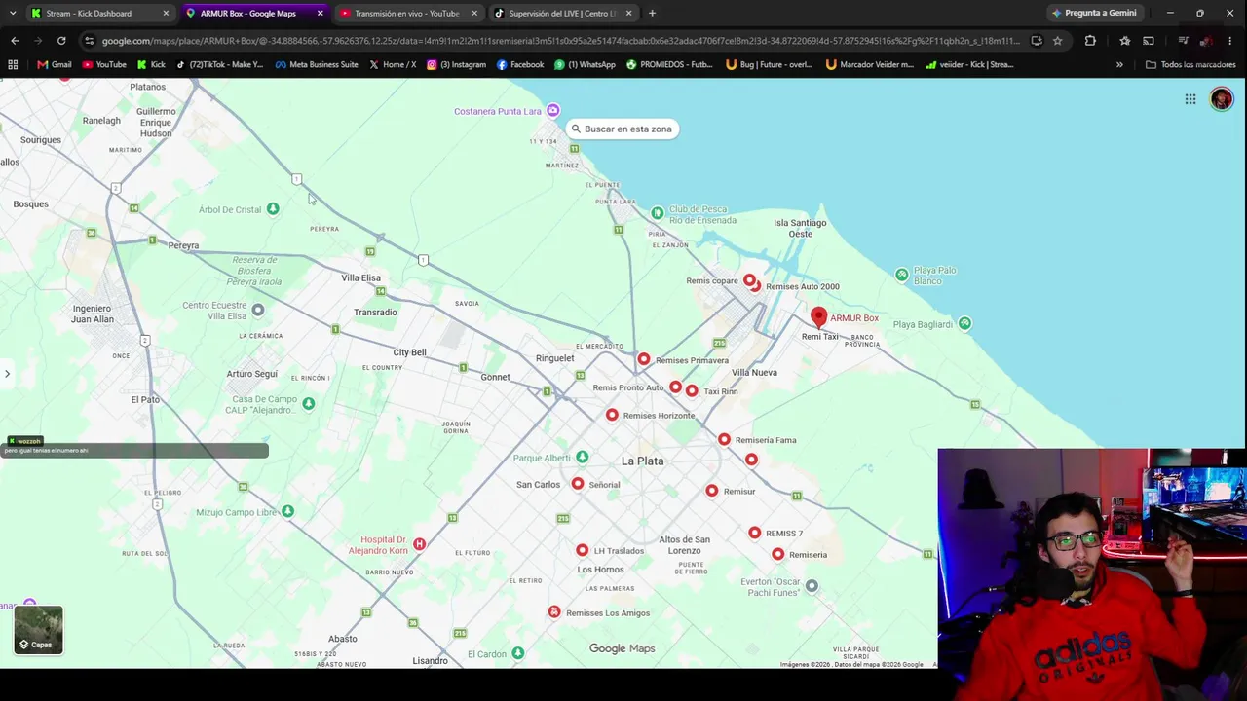The width and height of the screenshot is (1247, 701).
Task: Click Buscar en esta zona button
Action: (x=622, y=129)
